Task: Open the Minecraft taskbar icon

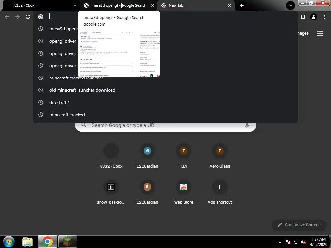Action: coord(68,242)
